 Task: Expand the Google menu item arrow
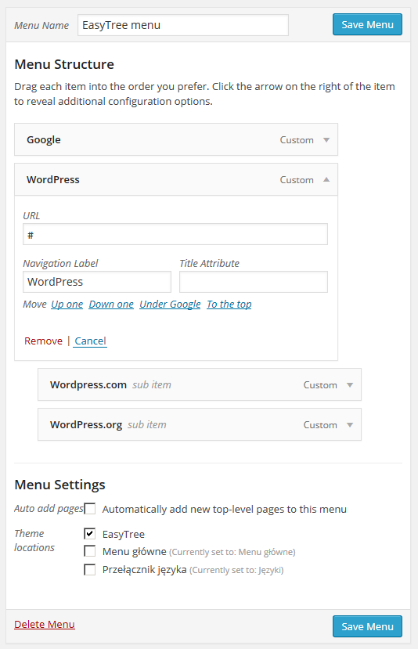pyautogui.click(x=326, y=140)
